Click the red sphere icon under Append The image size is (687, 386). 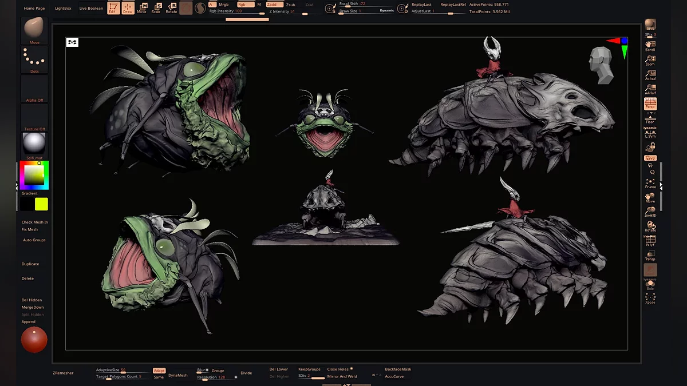coord(34,340)
